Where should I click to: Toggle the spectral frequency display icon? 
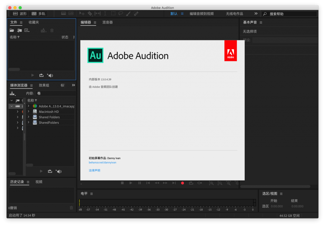click(x=63, y=13)
